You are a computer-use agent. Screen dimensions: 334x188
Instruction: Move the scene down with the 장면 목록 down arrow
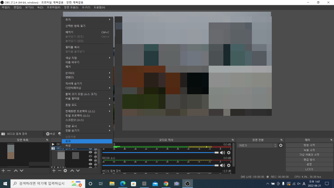[x=22, y=171]
